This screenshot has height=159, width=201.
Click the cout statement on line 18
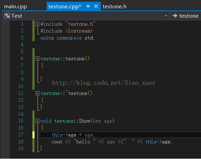pyautogui.click(x=112, y=142)
